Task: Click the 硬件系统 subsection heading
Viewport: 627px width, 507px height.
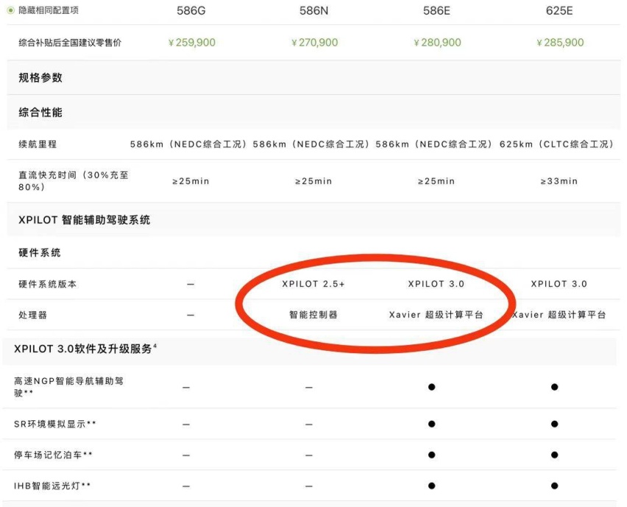Action: coord(40,252)
